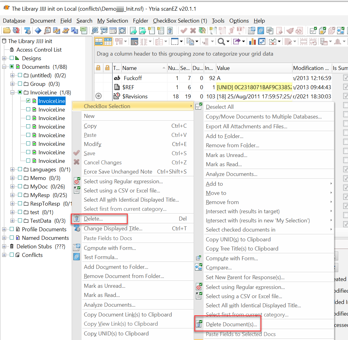Screen dimensions: 348x340
Task: Tick the Languages folder checkbox
Action: coord(20,169)
